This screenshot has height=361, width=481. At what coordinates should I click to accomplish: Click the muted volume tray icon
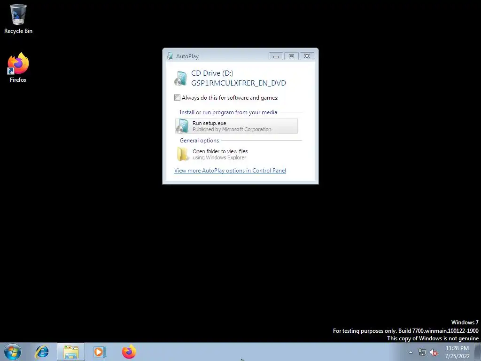point(434,352)
